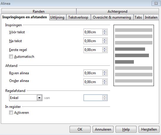
Task: Click the Herstellen button
Action: pyautogui.click(x=149, y=129)
